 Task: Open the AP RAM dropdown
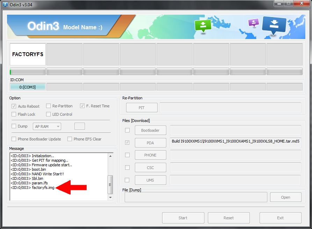[47, 127]
